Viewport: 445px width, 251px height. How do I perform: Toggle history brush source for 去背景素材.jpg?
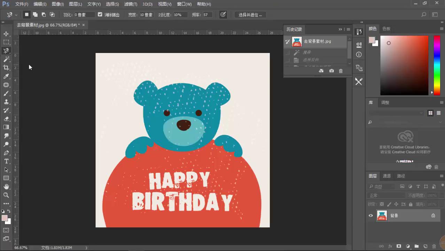288,41
